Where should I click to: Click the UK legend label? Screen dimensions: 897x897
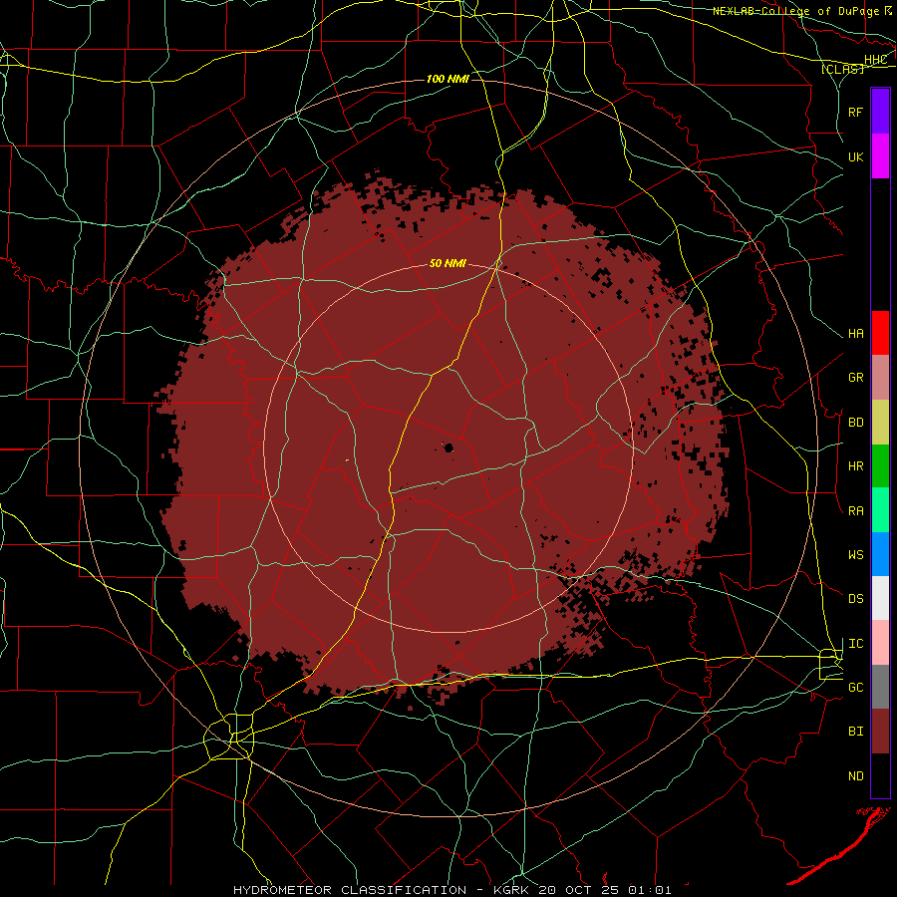pyautogui.click(x=856, y=156)
